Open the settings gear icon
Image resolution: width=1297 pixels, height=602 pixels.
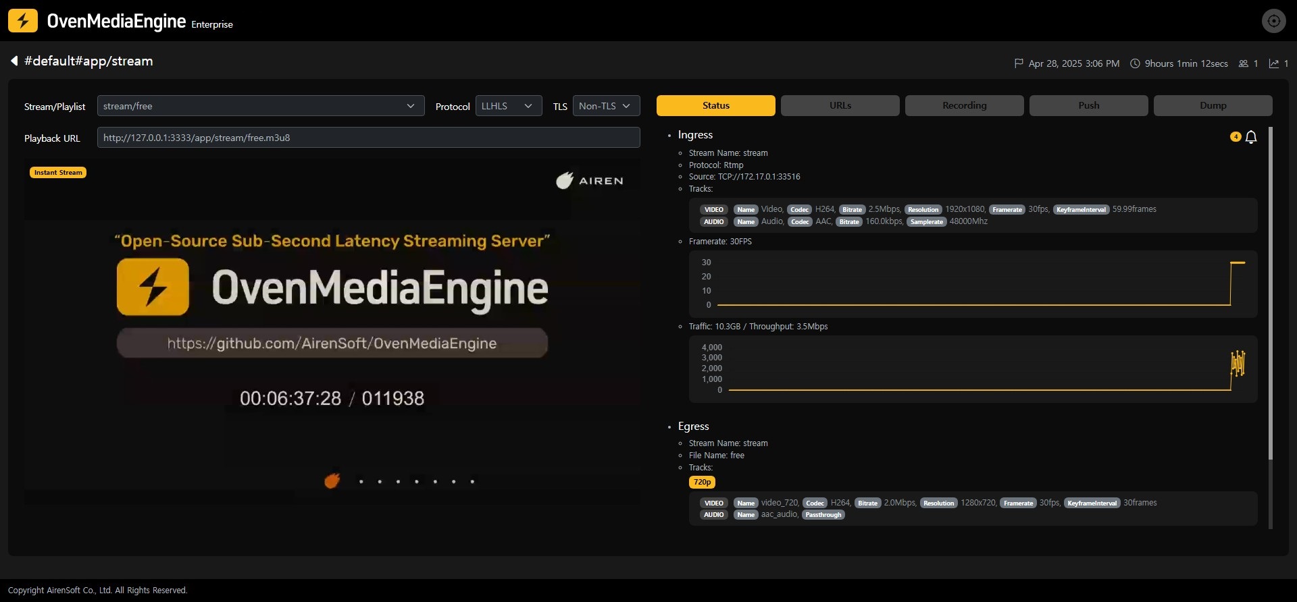point(1273,21)
